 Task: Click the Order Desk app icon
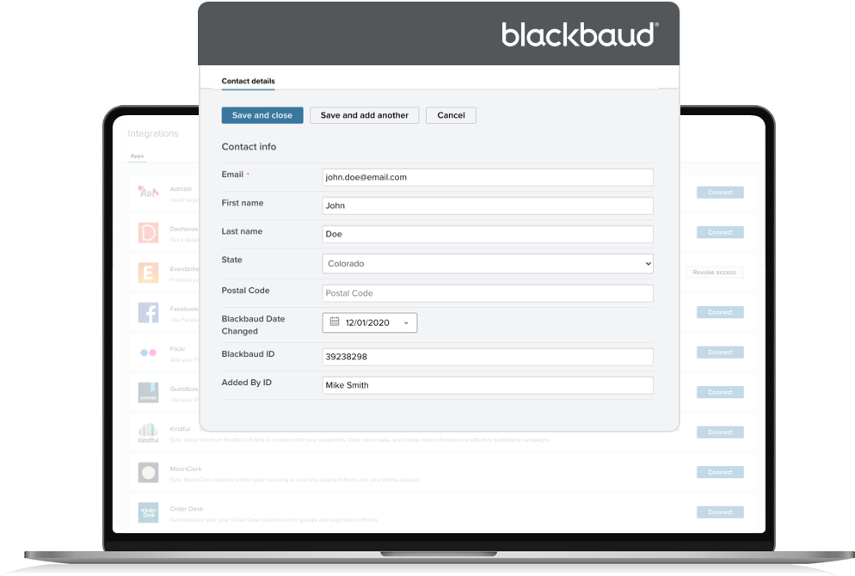[148, 512]
